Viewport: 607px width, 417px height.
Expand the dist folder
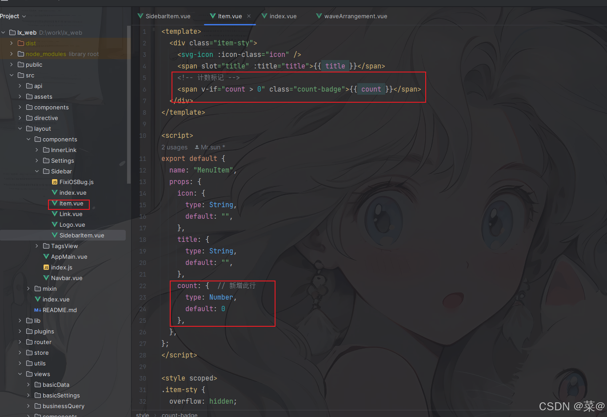12,43
